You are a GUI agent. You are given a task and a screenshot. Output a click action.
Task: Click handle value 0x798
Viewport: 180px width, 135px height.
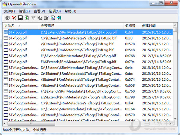[x=130, y=97]
